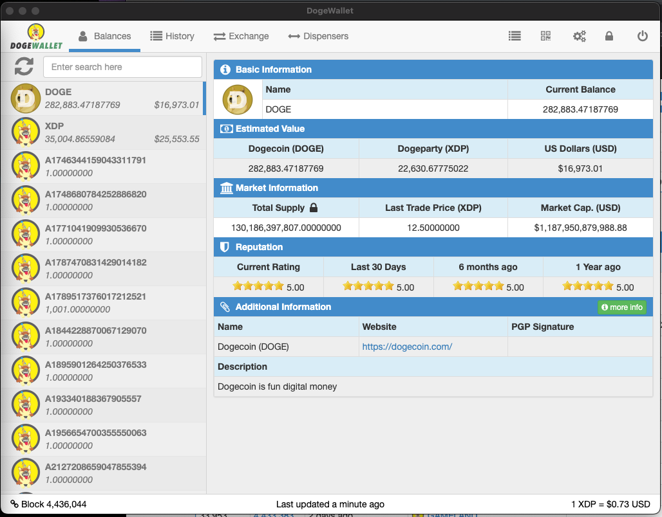Select the XDP balance row
This screenshot has width=662, height=517.
(x=103, y=132)
